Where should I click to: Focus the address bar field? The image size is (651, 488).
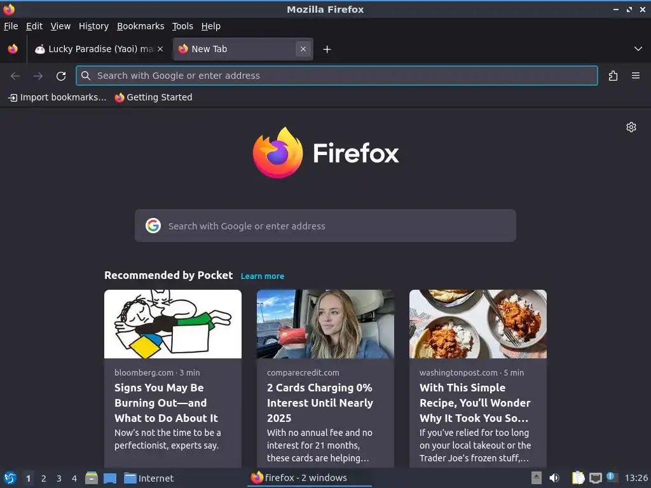click(337, 76)
